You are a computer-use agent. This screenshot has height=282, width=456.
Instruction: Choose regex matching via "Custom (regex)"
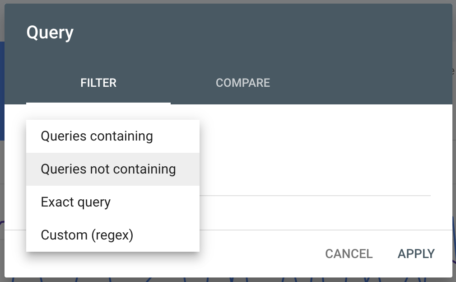tap(87, 235)
